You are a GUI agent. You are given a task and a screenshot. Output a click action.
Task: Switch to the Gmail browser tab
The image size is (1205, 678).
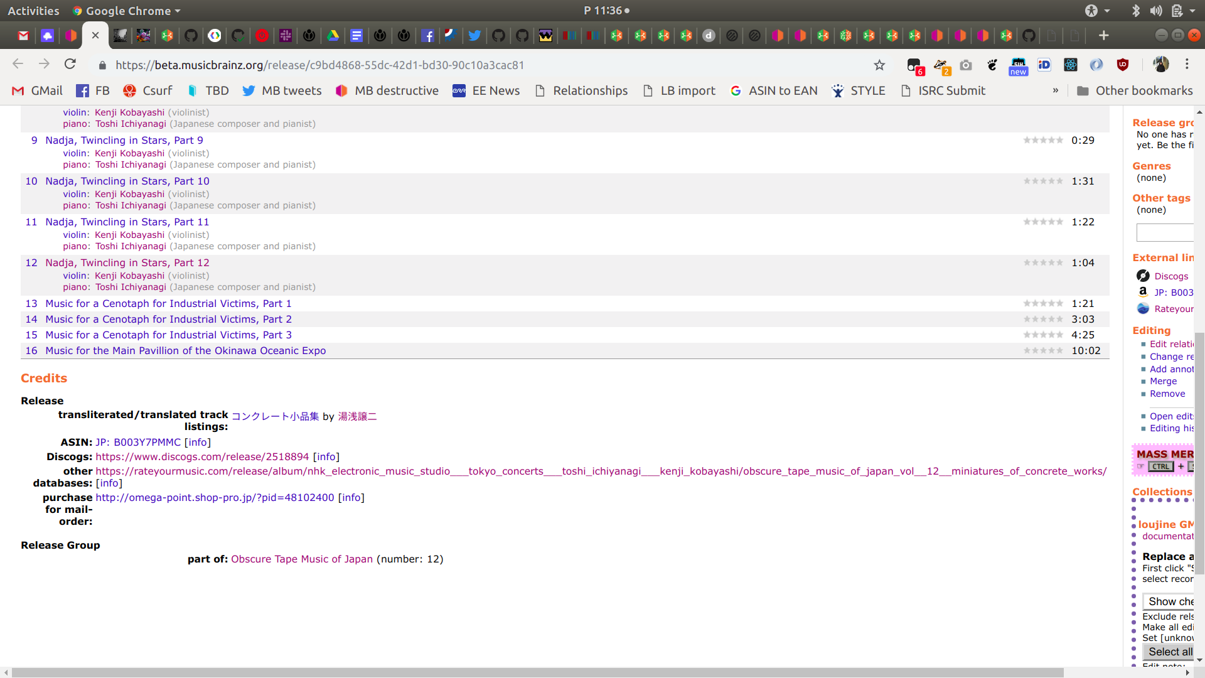(x=23, y=36)
